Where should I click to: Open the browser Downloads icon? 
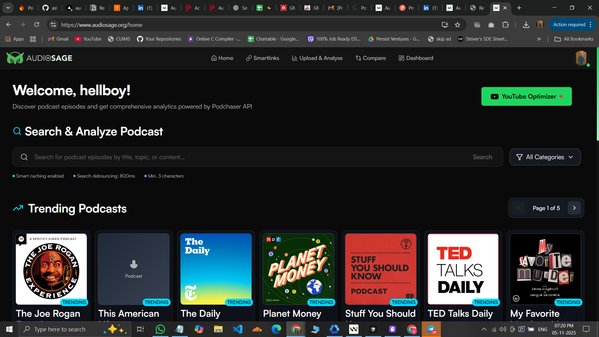526,25
